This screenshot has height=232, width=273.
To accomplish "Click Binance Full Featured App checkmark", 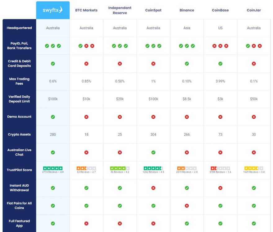I will (x=187, y=223).
